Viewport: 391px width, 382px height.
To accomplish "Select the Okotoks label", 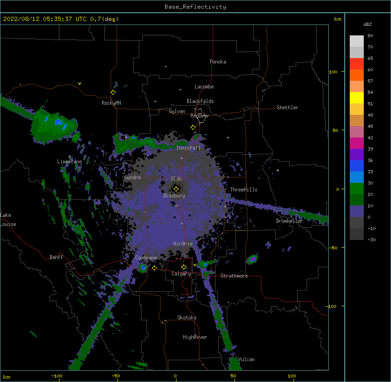I will 187,318.
